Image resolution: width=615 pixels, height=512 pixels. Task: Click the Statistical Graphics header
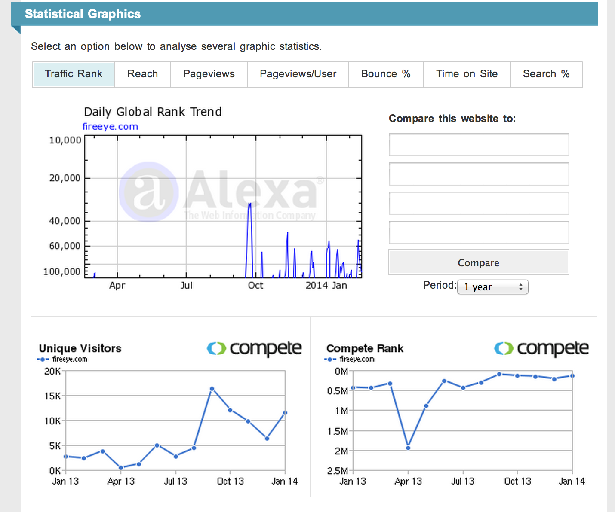click(83, 14)
